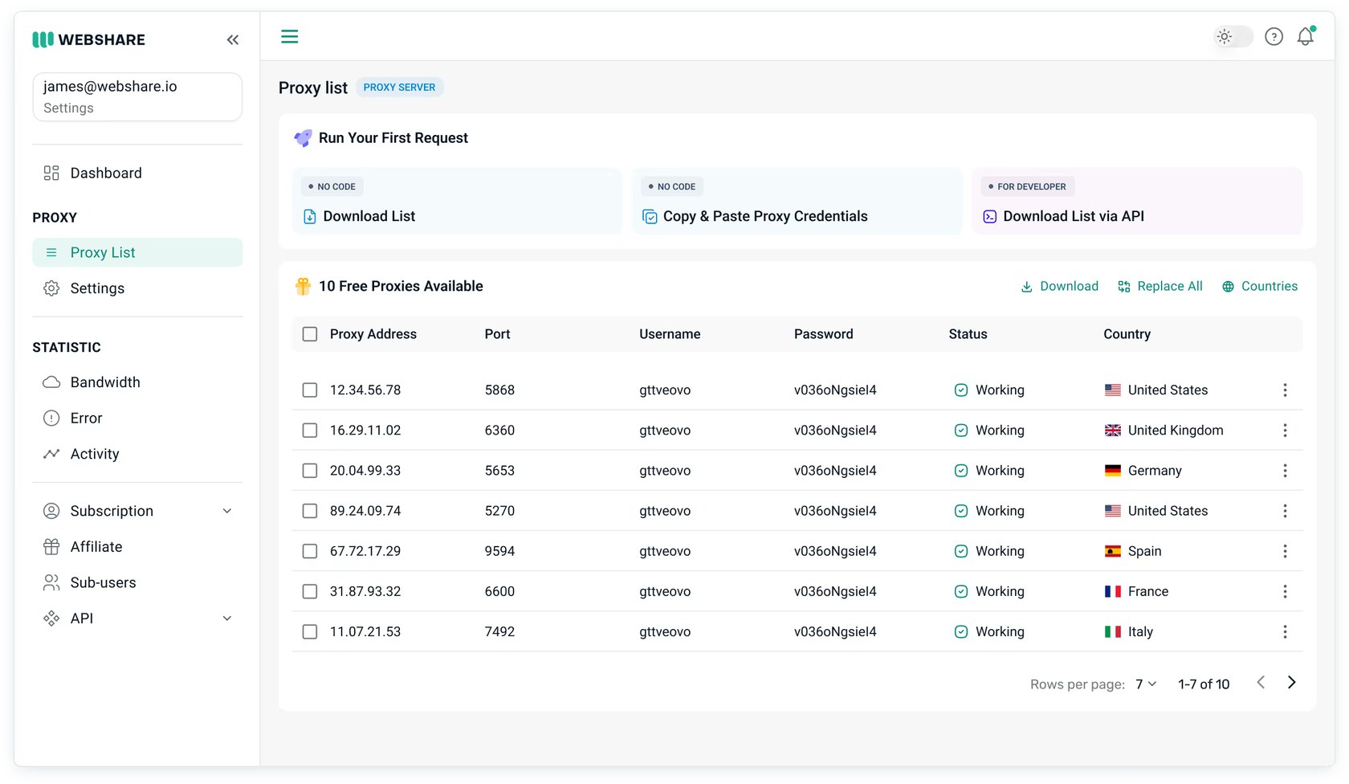Check the box for proxy 20.04.99.33
Image resolution: width=1349 pixels, height=784 pixels.
tap(310, 470)
